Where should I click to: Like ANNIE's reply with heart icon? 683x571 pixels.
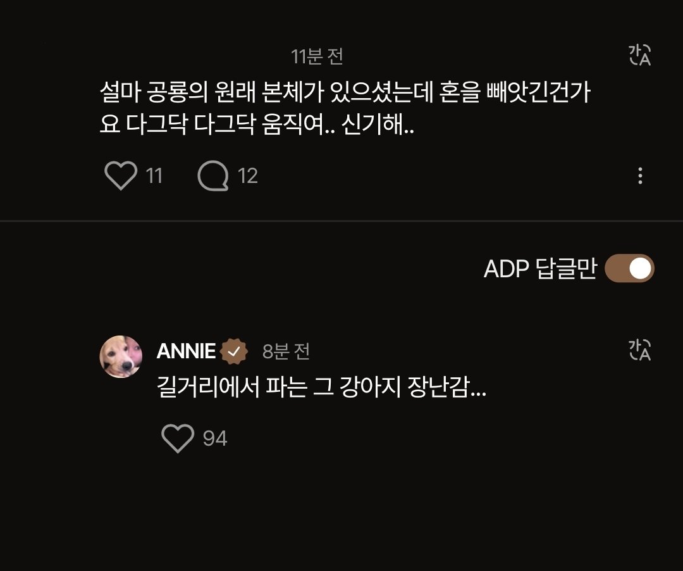tap(178, 438)
